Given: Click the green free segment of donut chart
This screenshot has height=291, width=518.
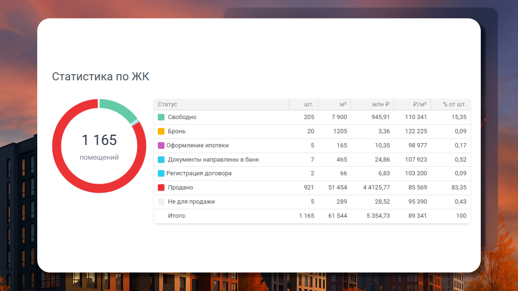Looking at the screenshot, I should click(x=119, y=109).
